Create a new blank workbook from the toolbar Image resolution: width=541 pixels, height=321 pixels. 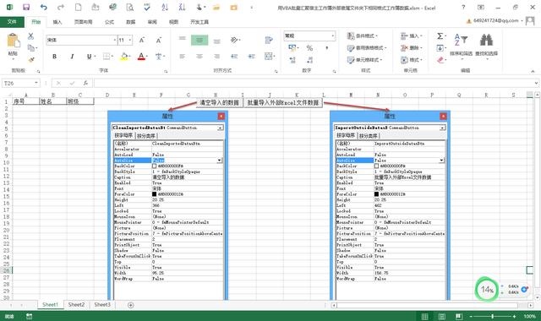[79, 8]
